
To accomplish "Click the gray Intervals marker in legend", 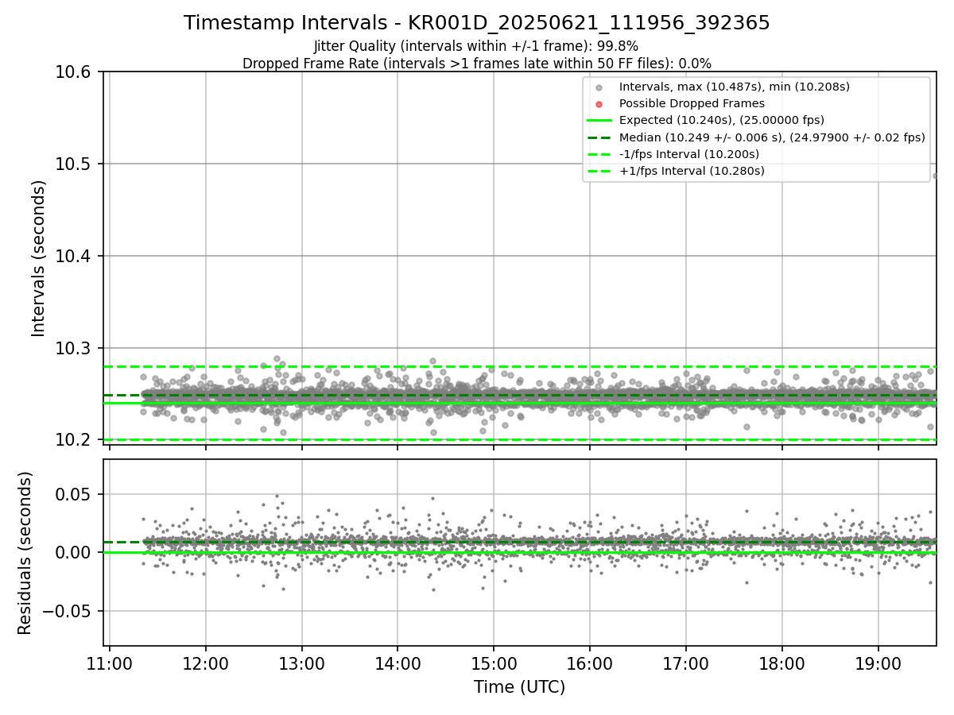I will (599, 87).
